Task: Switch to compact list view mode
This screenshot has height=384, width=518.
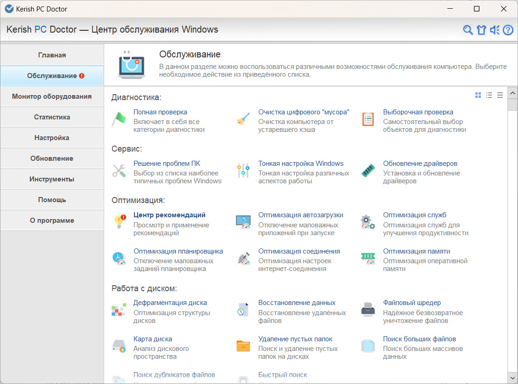Action: coord(500,95)
